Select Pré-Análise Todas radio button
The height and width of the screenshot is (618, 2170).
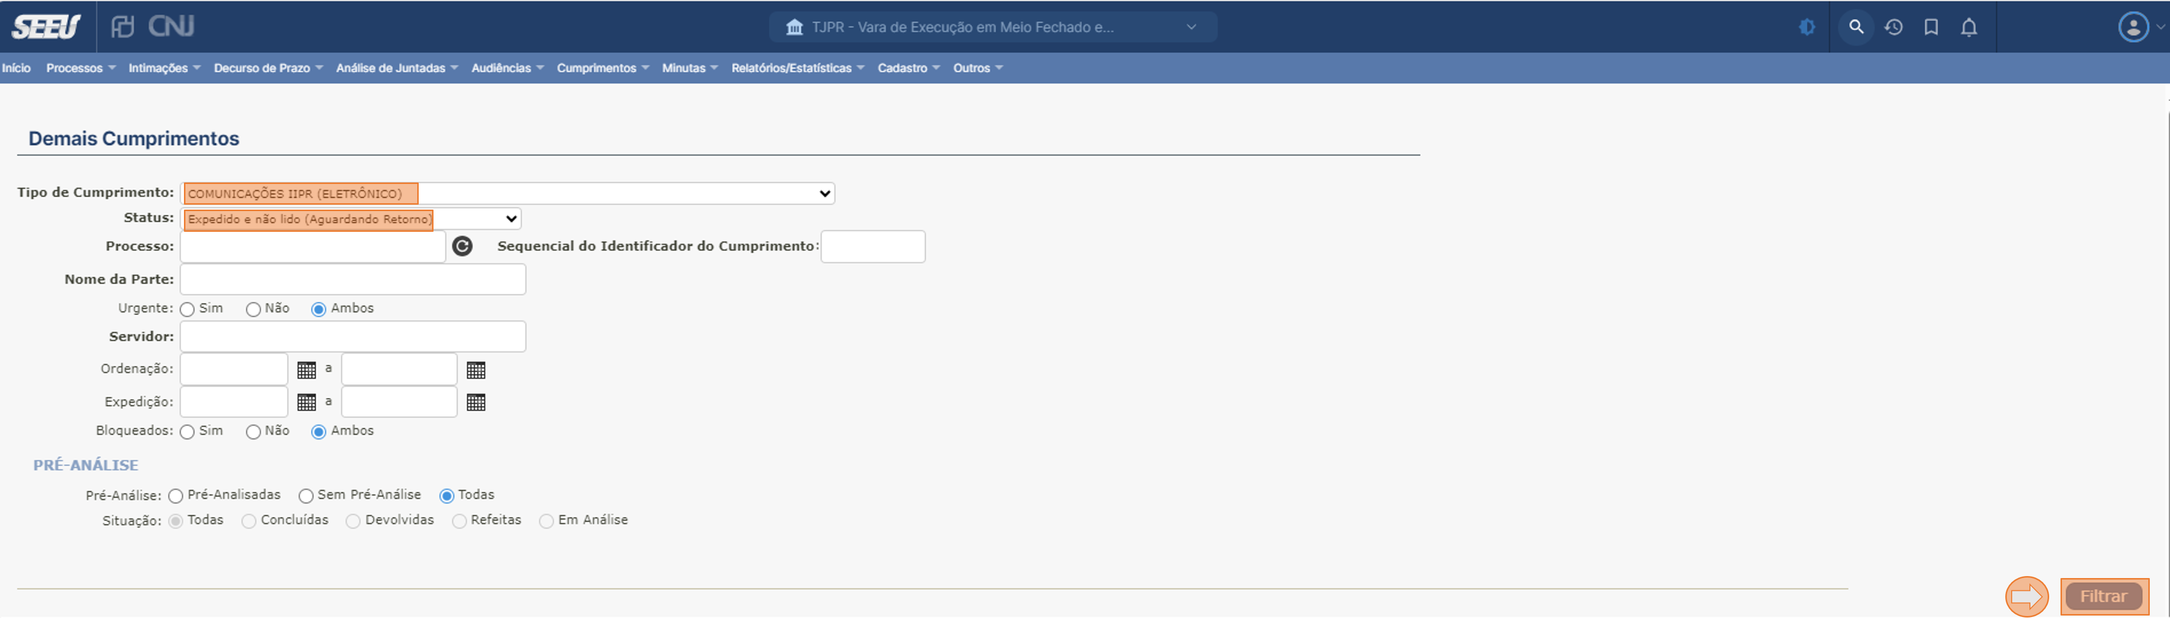click(446, 496)
